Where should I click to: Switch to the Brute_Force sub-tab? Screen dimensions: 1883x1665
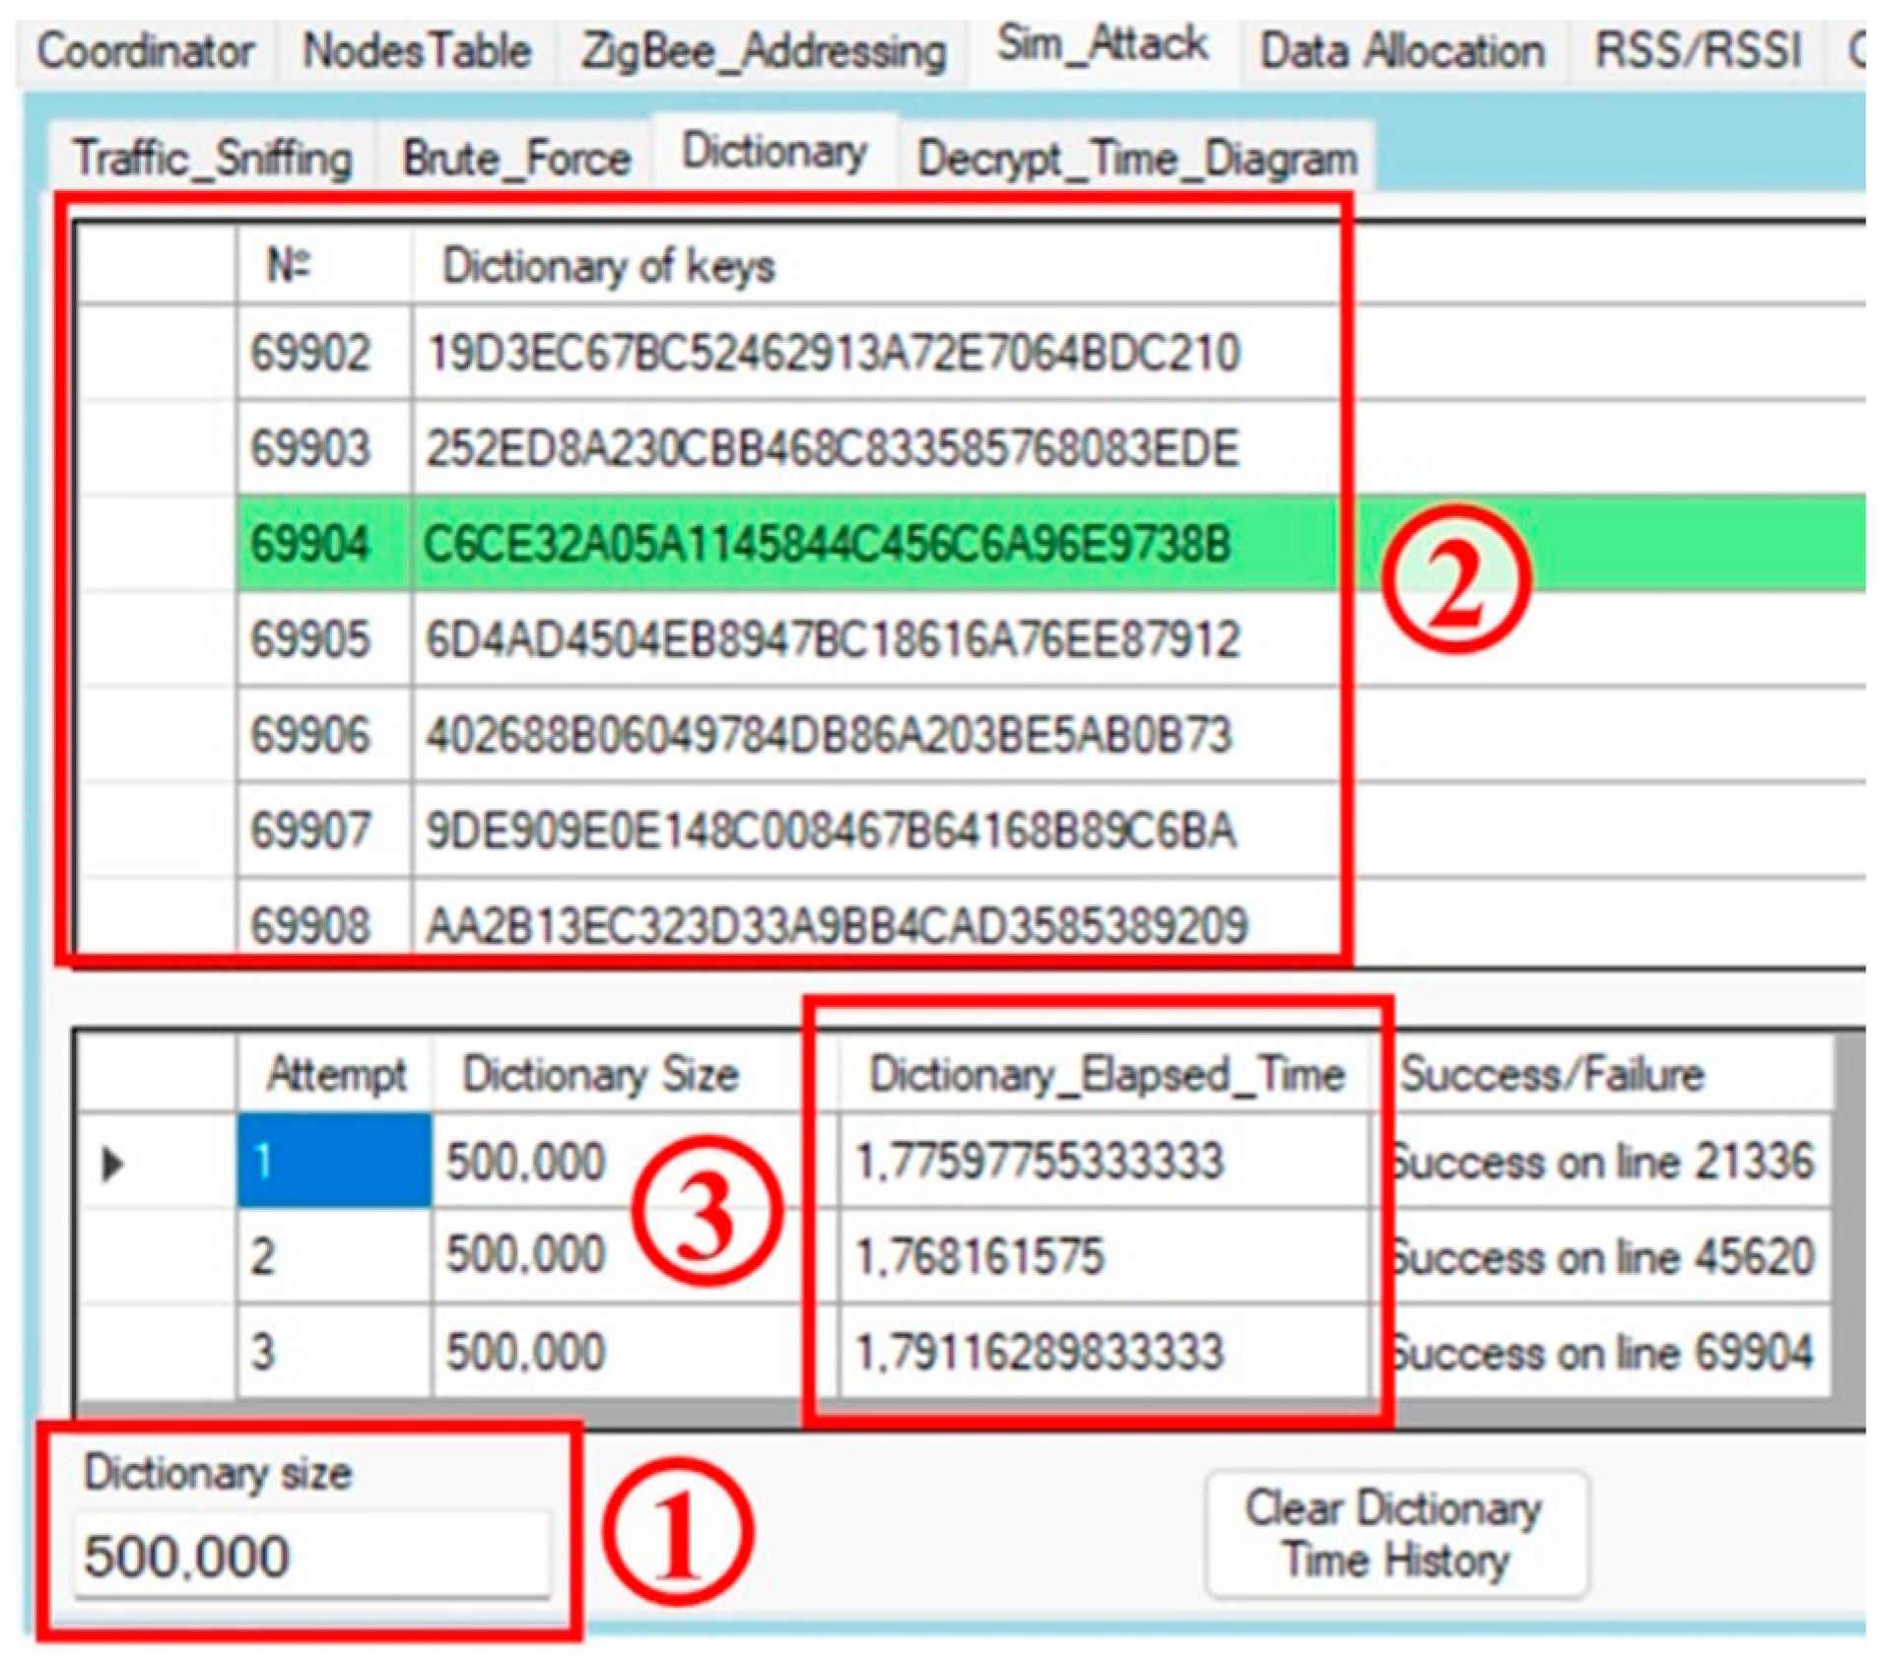515,158
